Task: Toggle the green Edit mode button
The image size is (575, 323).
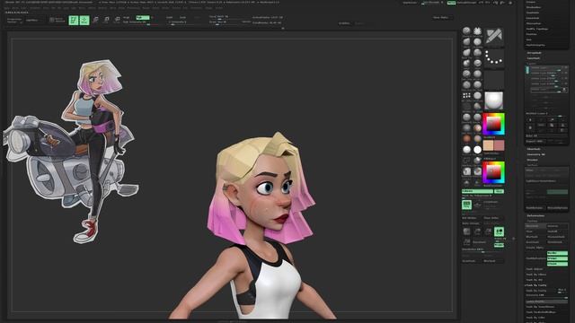Action: (74, 20)
